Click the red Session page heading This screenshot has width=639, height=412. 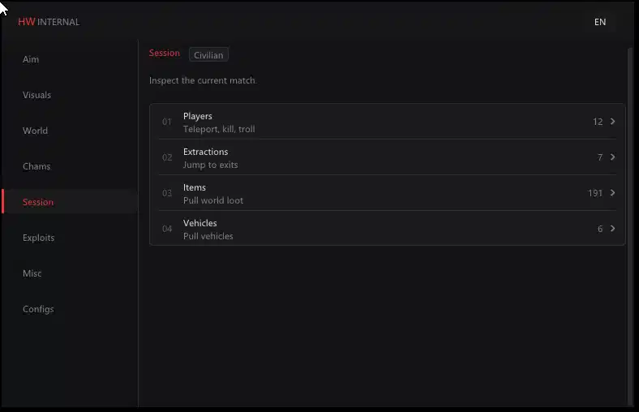165,53
